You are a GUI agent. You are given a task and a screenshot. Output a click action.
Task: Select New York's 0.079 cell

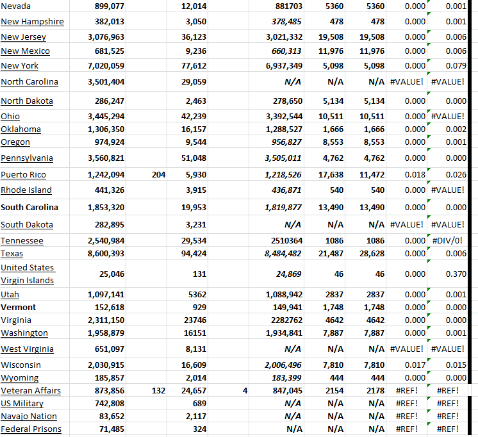click(447, 65)
